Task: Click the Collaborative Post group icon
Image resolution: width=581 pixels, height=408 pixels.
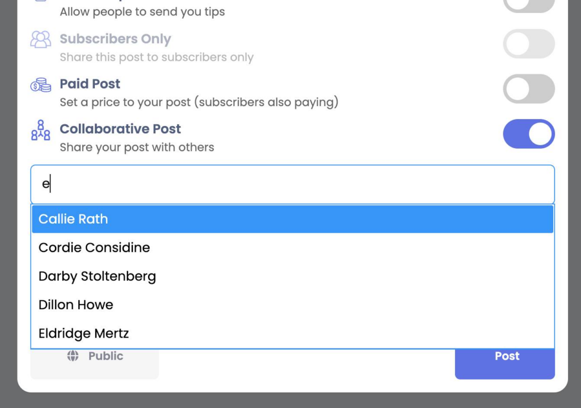Action: (x=40, y=130)
